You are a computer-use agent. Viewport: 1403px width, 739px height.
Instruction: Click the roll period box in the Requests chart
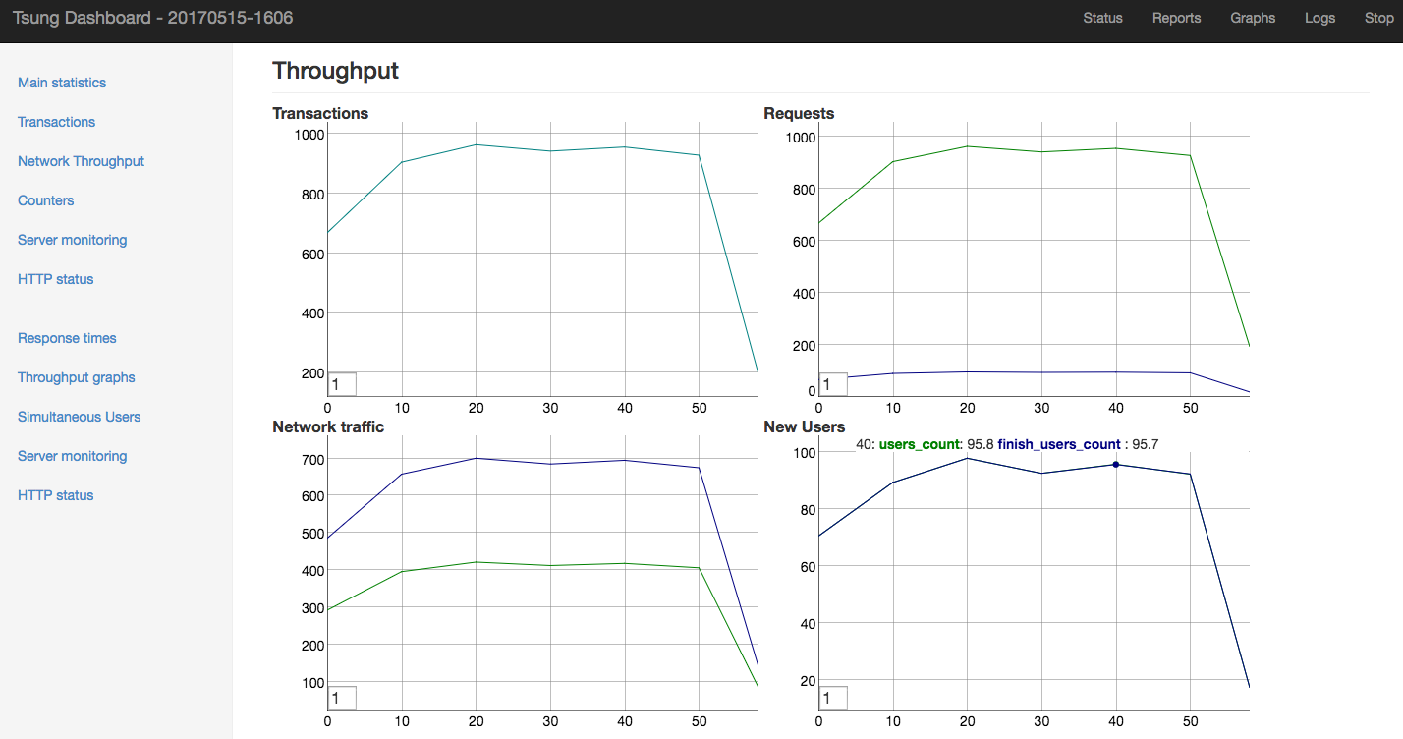pos(833,384)
